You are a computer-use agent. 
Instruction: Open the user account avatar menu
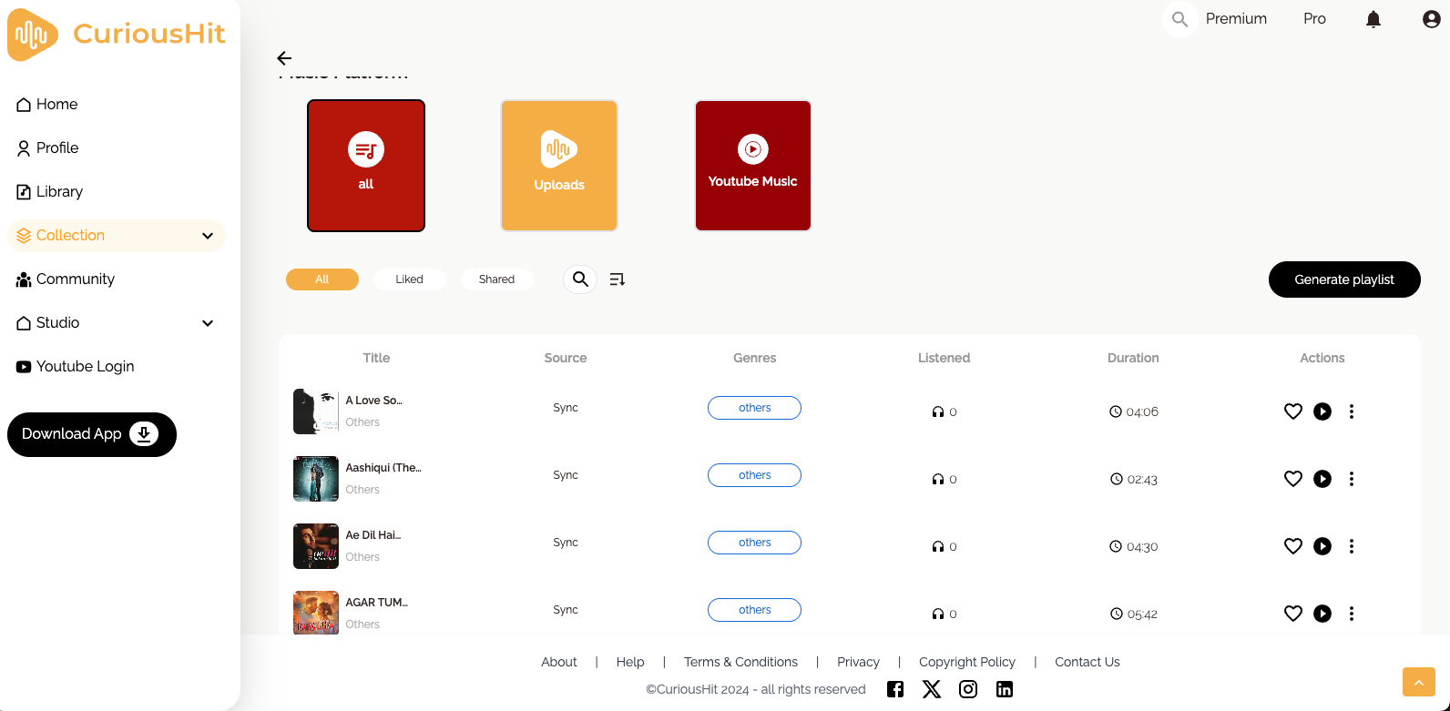click(x=1431, y=19)
